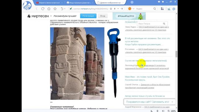The width and height of the screenshot is (199, 112).
Task: Restore closed tab with the undo arrow
Action: 62,9
